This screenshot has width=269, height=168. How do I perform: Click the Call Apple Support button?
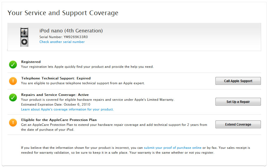click(238, 81)
